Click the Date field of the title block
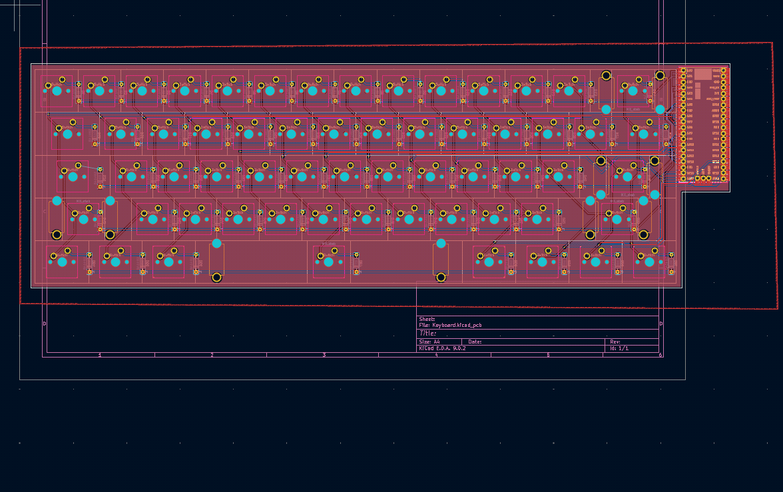This screenshot has width=783, height=492. click(x=476, y=341)
